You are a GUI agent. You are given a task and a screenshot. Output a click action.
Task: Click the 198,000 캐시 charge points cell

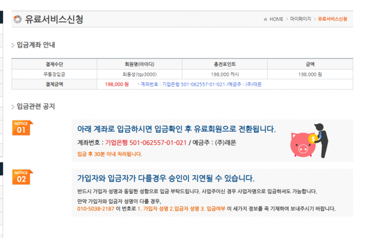[x=225, y=74]
